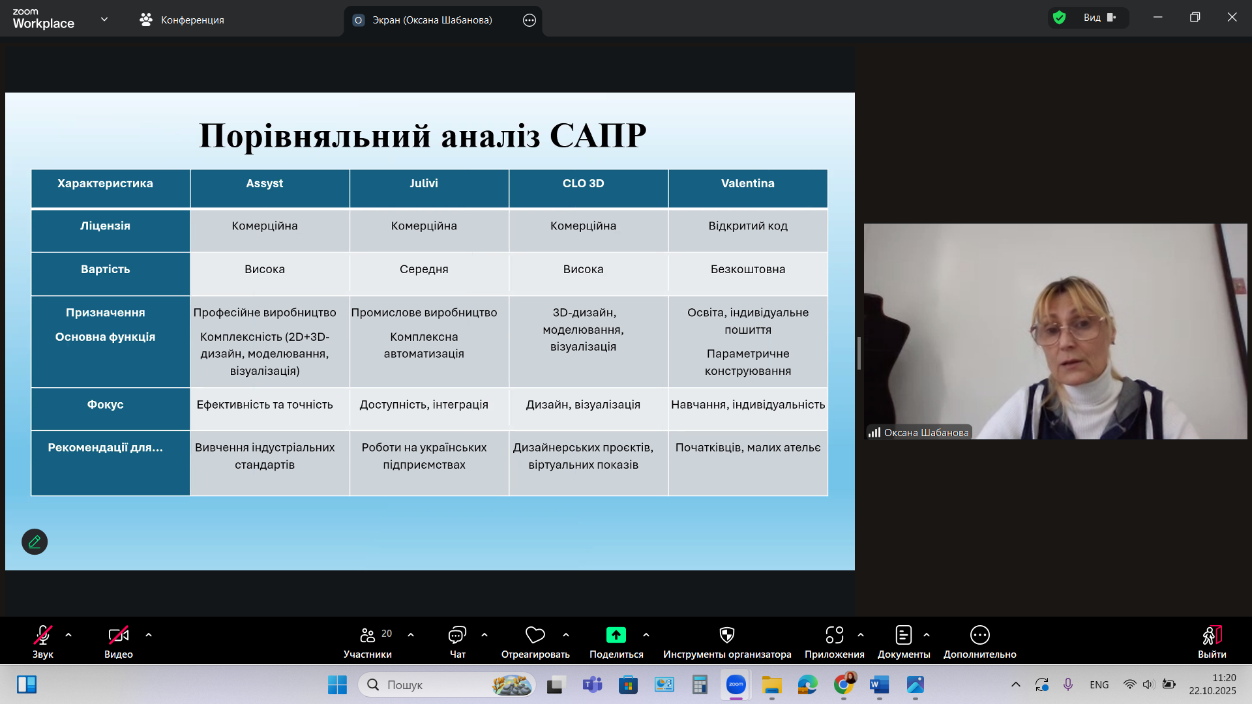Select Оксана Шабанова video thumbnail
Viewport: 1252px width, 704px height.
pyautogui.click(x=1055, y=331)
